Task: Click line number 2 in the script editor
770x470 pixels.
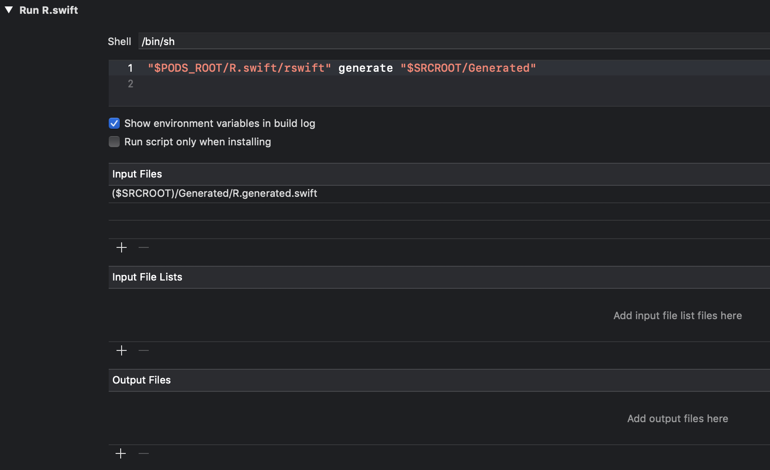Action: (130, 84)
